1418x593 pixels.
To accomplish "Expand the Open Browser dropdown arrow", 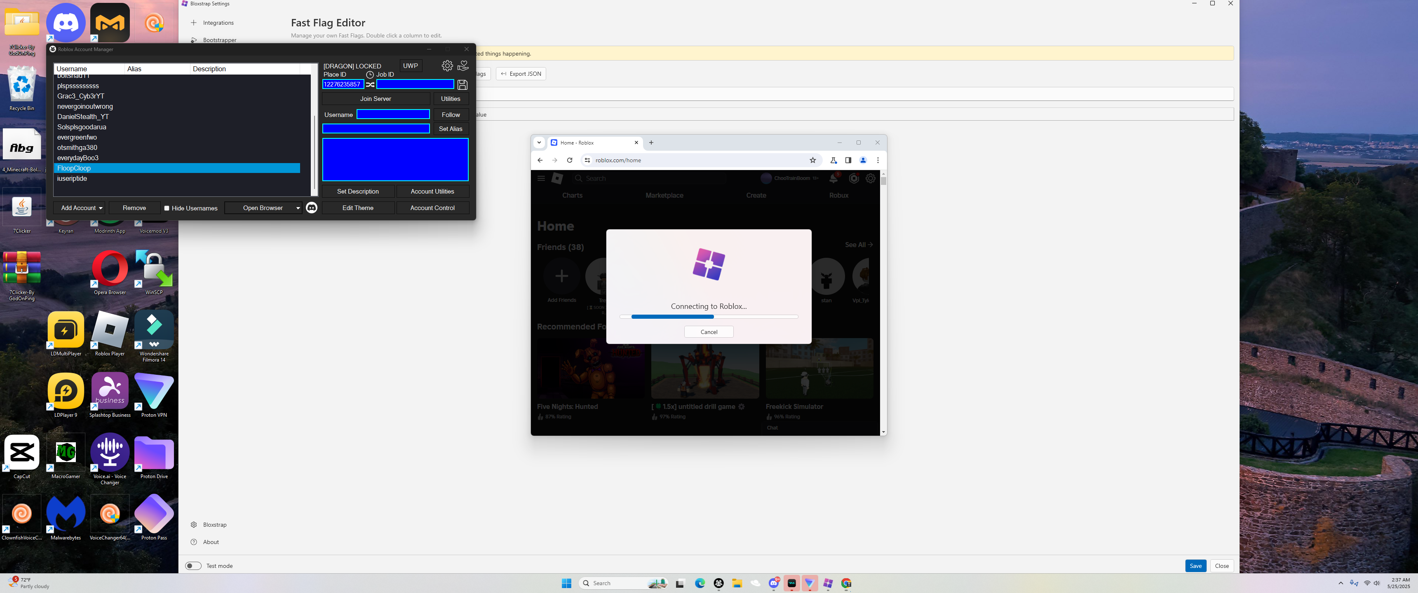I will coord(298,208).
